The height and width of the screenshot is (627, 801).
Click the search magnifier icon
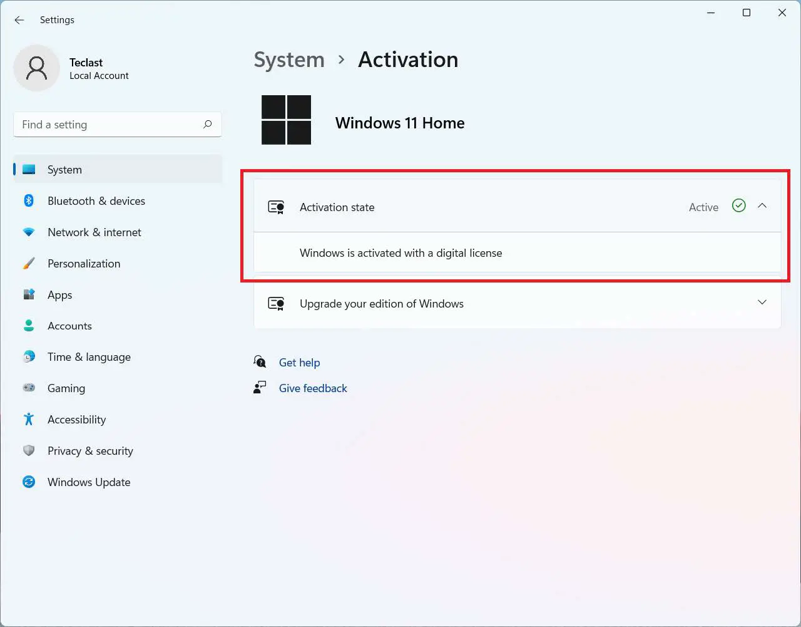point(207,125)
